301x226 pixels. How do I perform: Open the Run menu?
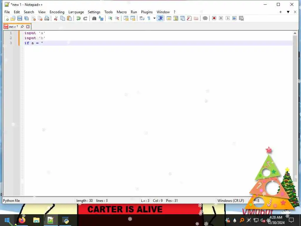[134, 12]
